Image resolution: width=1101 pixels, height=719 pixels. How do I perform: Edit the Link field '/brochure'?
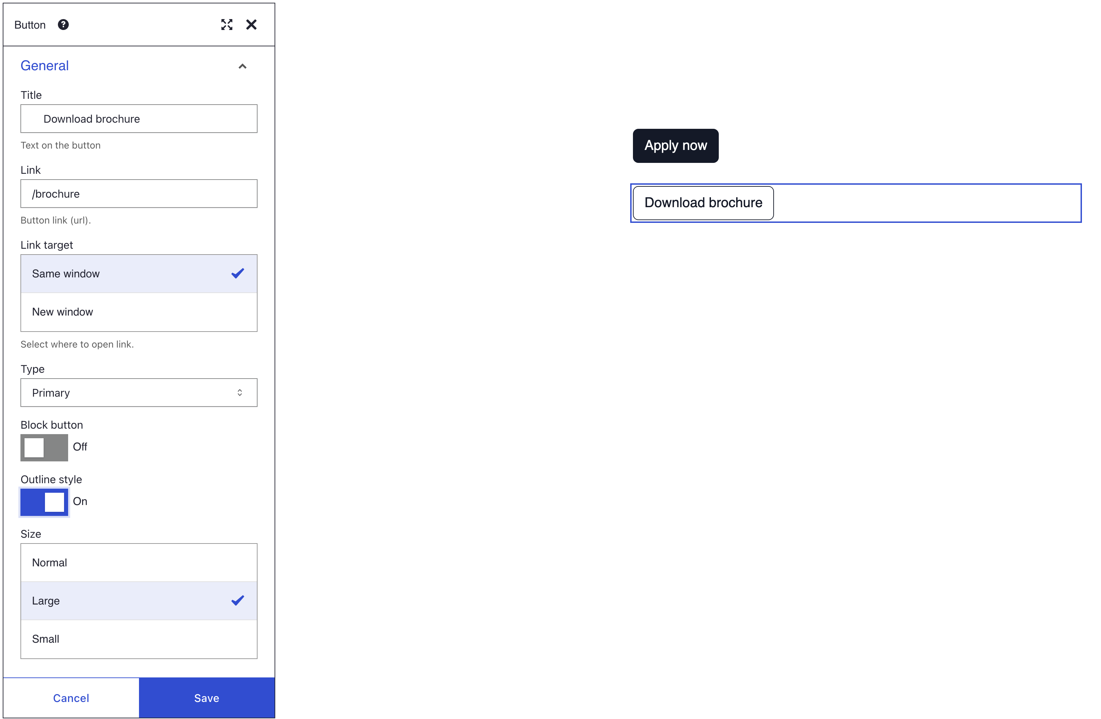click(139, 194)
